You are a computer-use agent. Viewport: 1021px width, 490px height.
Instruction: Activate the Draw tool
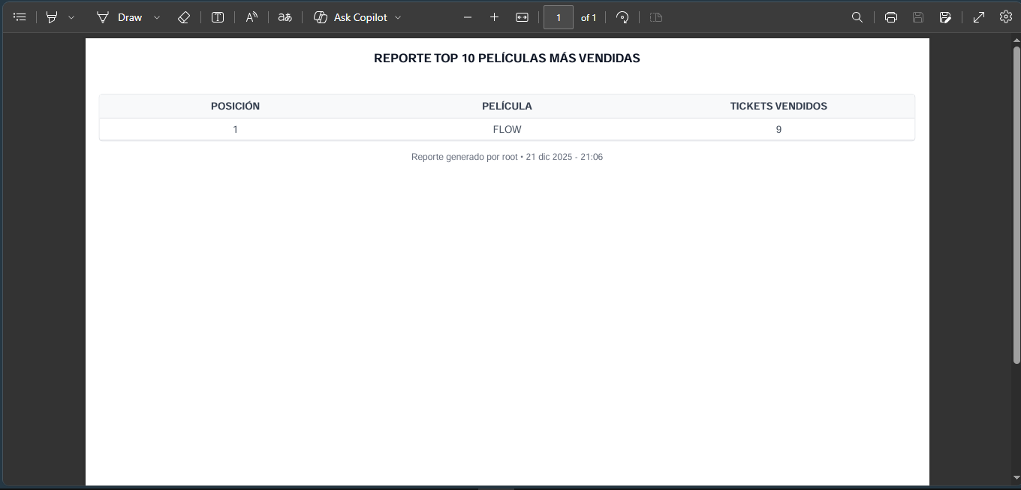[120, 17]
